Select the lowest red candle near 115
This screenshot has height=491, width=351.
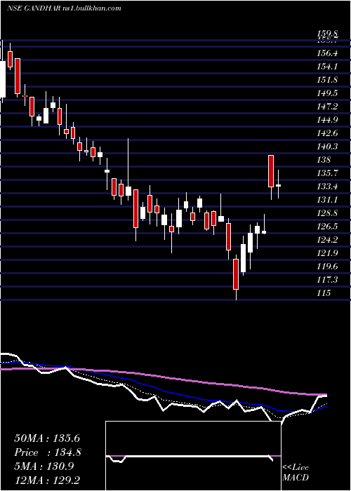[x=236, y=274]
